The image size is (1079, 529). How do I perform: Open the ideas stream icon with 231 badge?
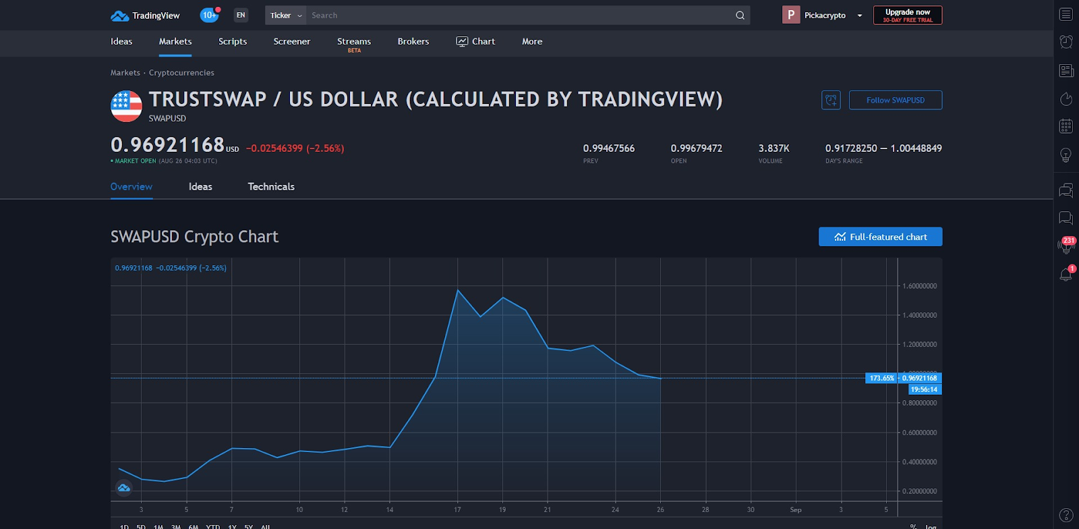point(1066,246)
